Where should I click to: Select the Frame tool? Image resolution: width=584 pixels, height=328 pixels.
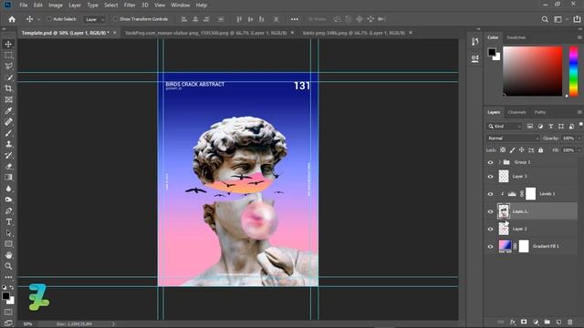tap(8, 99)
